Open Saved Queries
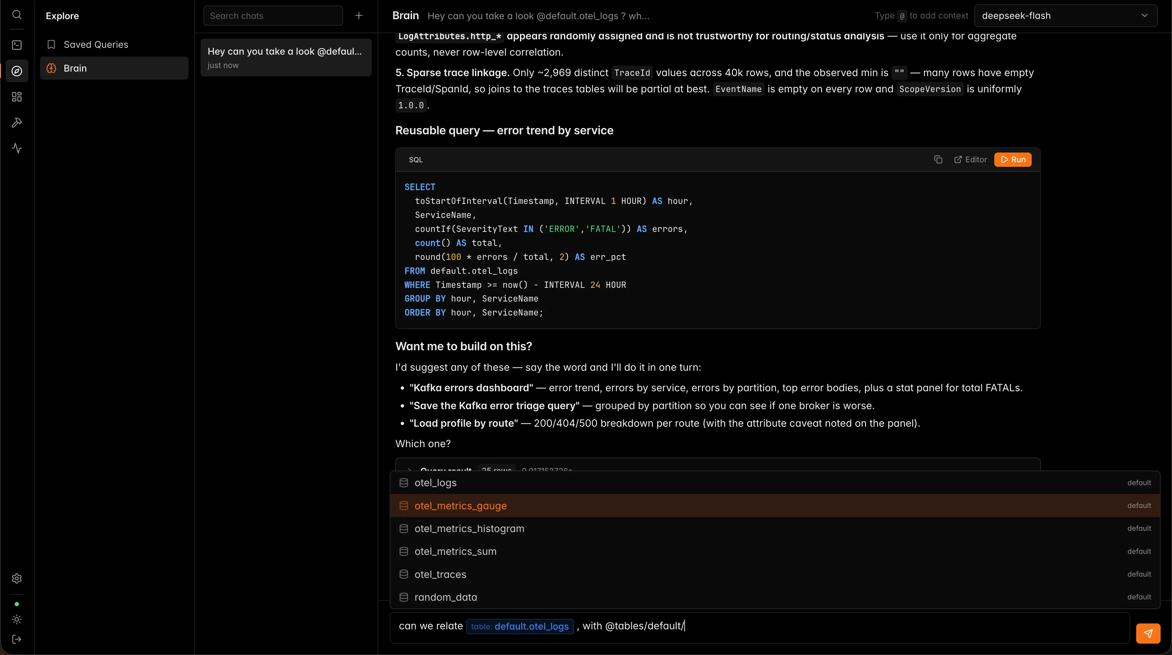Screen dimensions: 1172x655 (x=114, y=45)
